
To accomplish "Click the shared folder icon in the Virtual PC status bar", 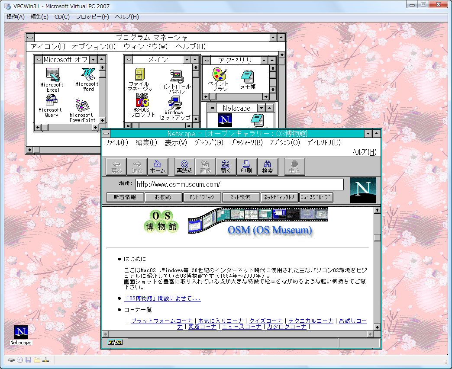I will coord(37,360).
